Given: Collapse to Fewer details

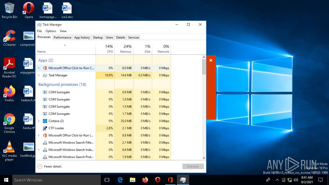Looking at the screenshot, I should tap(50, 166).
